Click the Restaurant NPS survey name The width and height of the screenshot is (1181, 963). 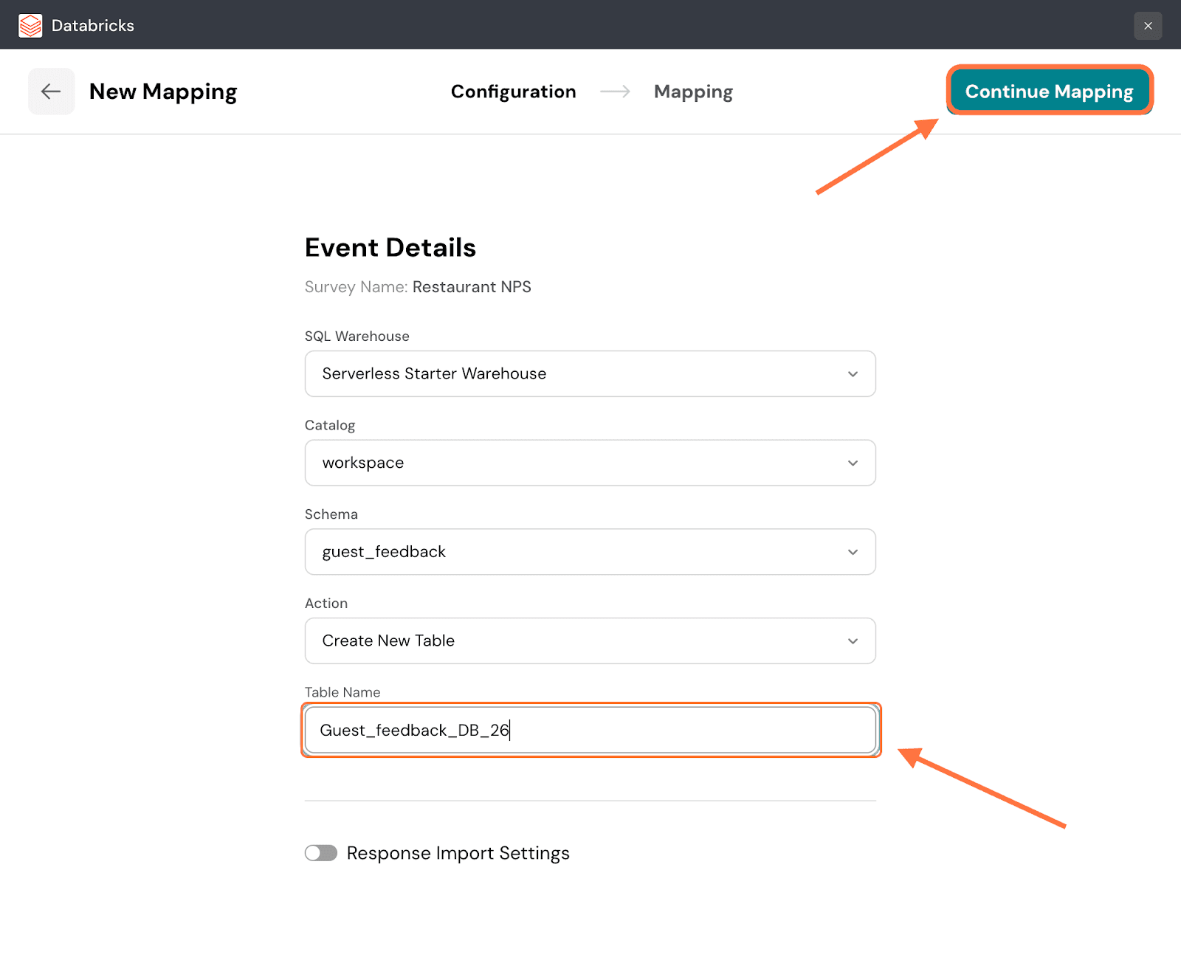point(472,287)
